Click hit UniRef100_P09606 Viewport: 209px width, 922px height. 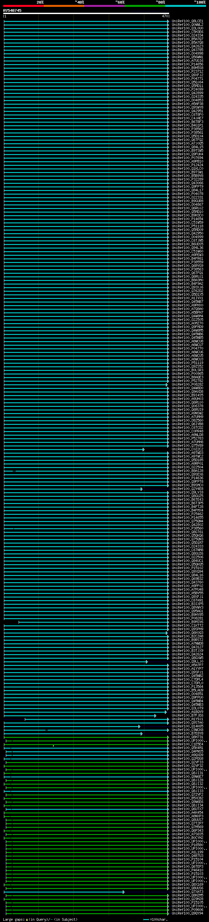[187, 910]
